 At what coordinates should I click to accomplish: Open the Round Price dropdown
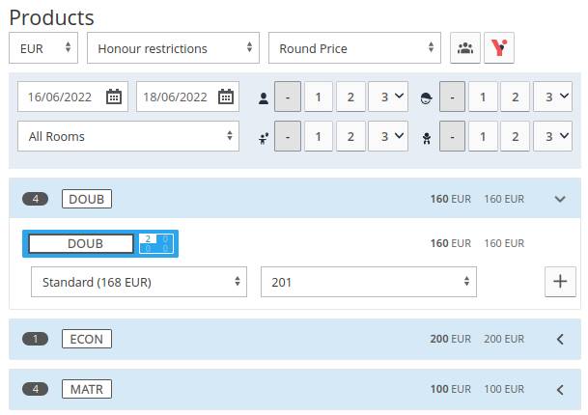pos(355,48)
